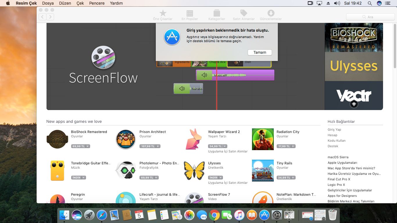Viewport: 397px width, 223px height.
Task: Click the Wallpaper Wizard 2 rabbit icon
Action: 194,139
